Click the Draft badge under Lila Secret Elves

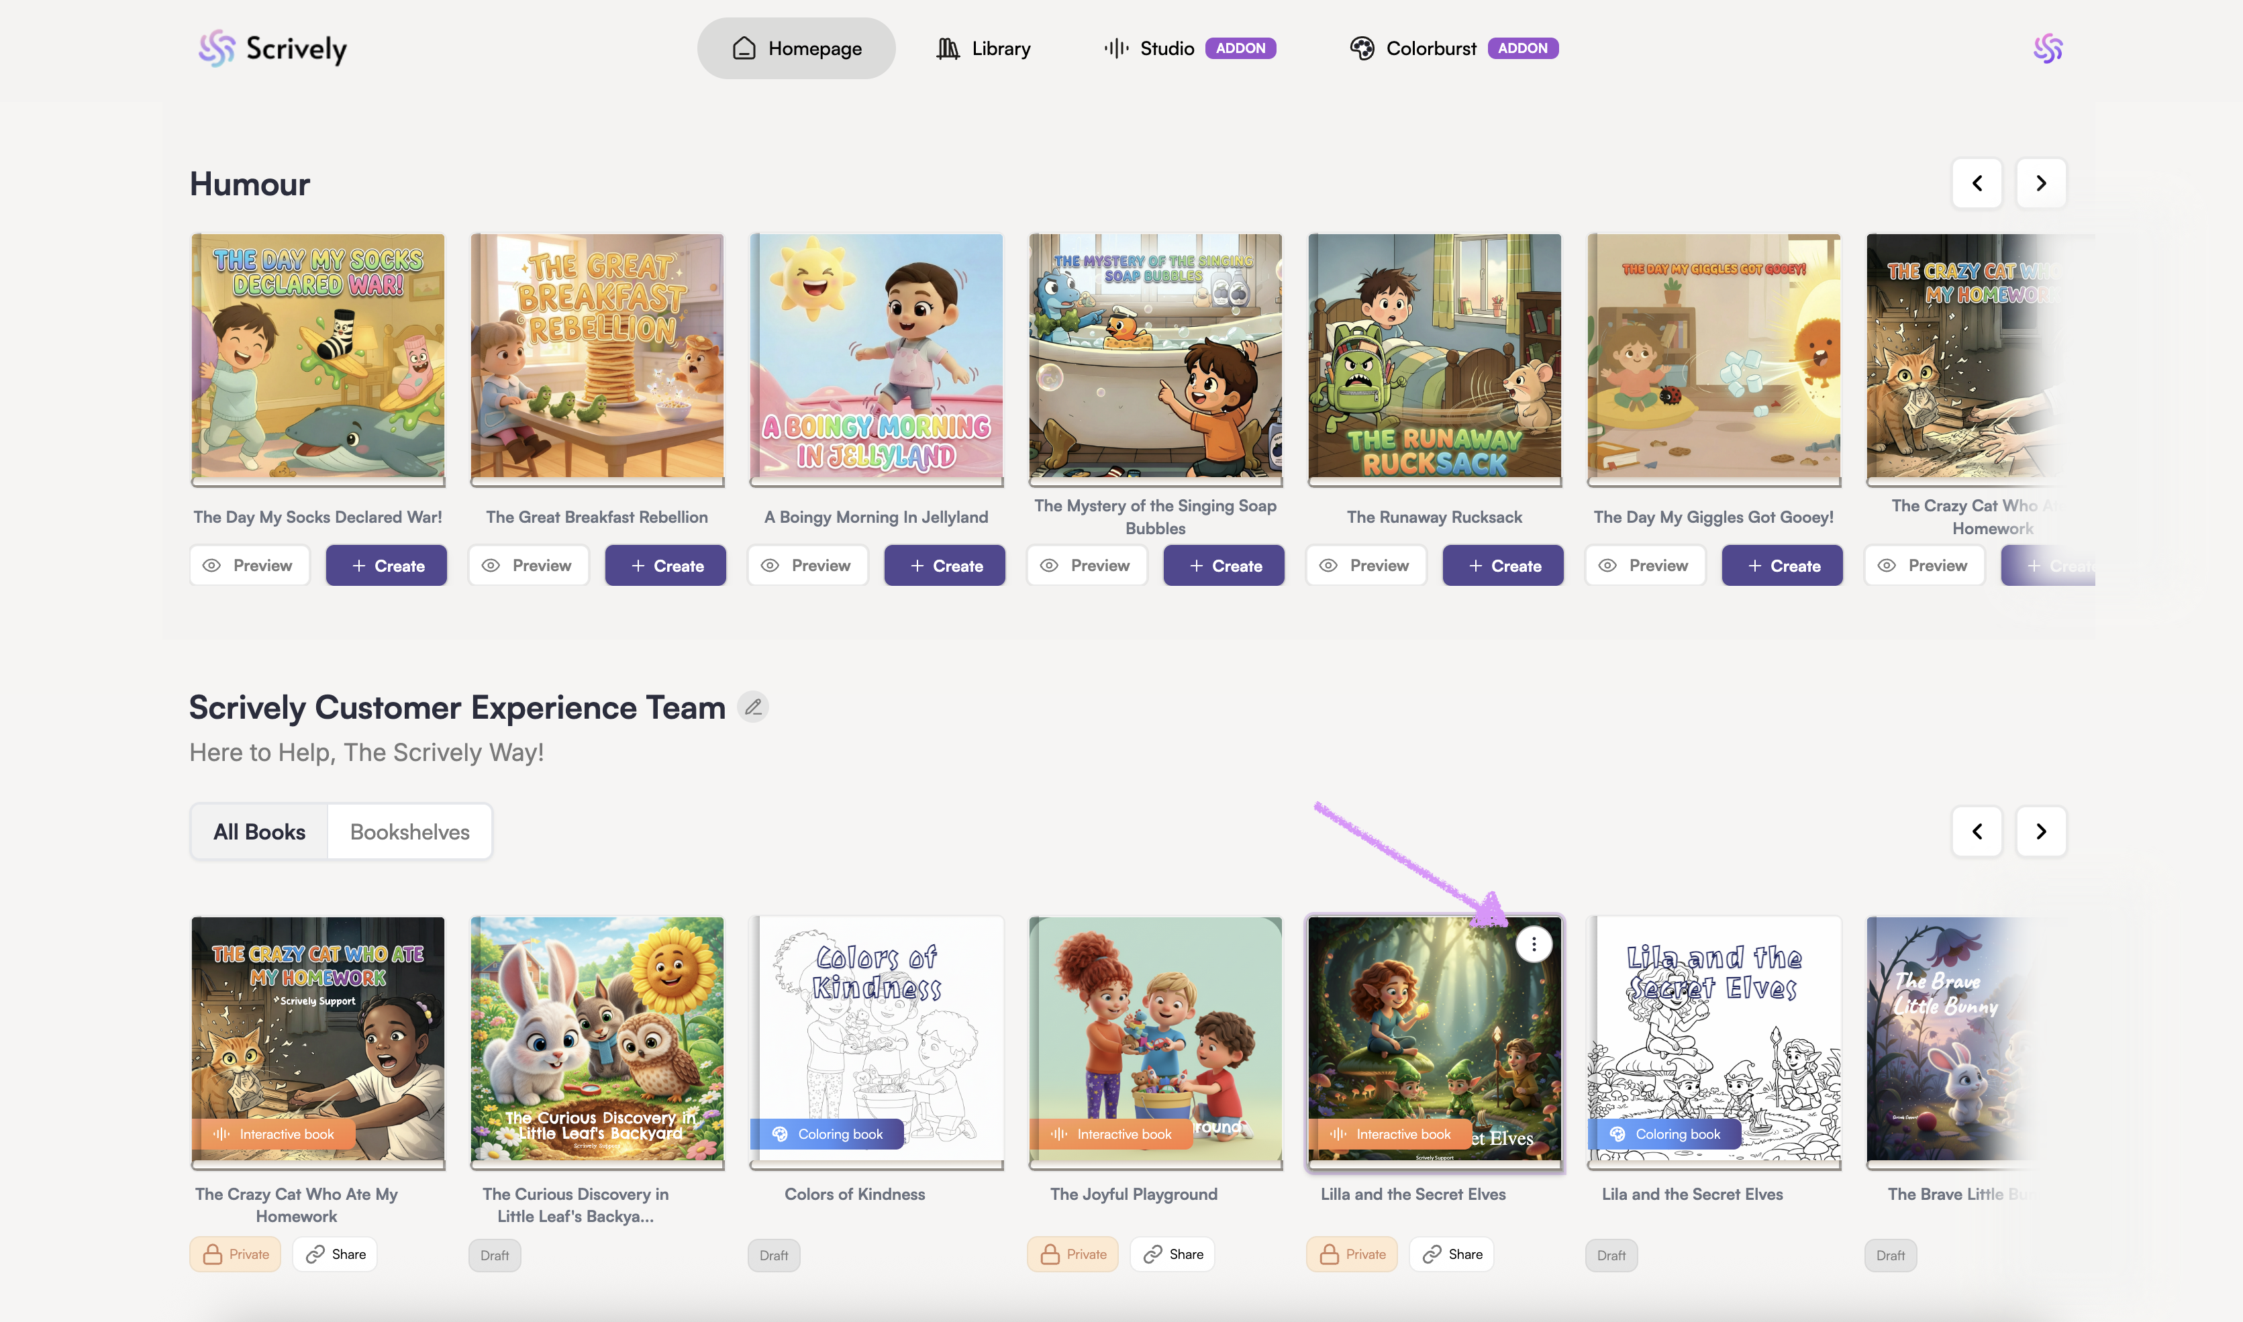pos(1611,1255)
